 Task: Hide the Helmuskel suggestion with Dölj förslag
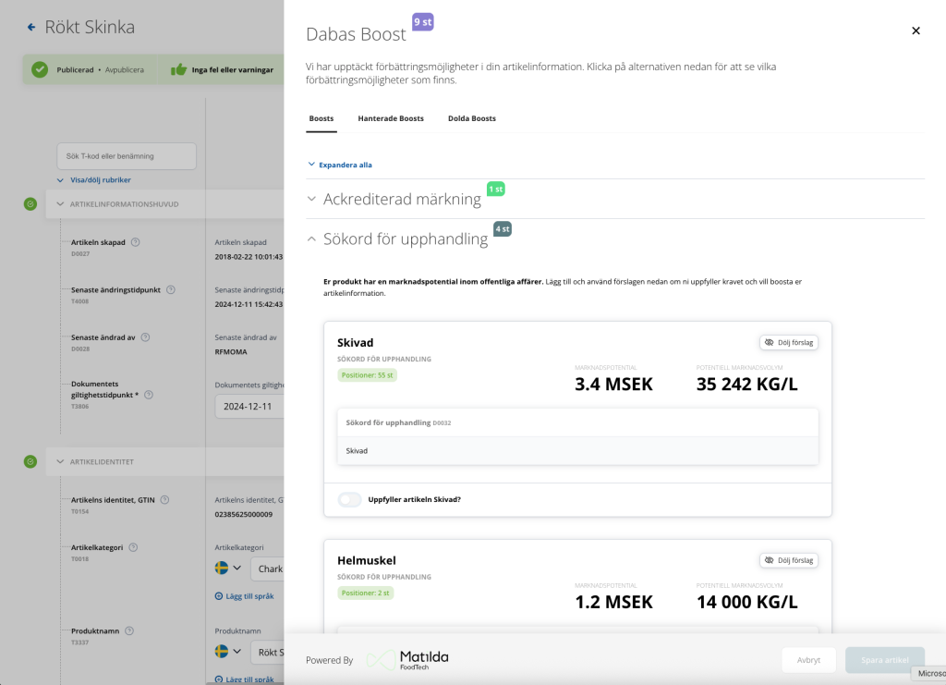coord(789,560)
